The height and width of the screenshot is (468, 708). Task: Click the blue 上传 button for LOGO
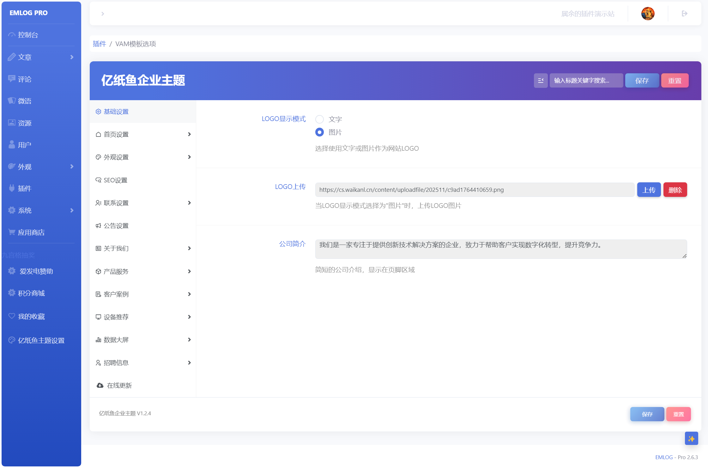point(649,190)
